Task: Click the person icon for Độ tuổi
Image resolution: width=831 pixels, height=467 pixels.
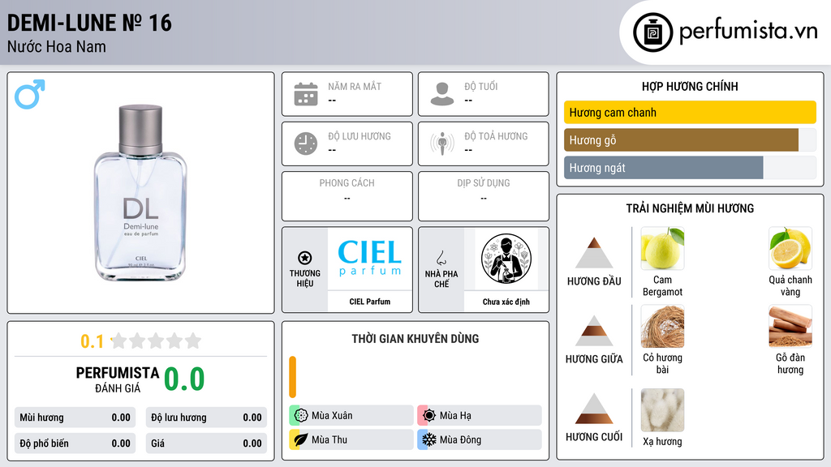Action: 442,94
